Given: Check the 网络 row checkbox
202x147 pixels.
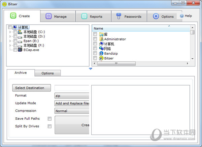Looking at the screenshot, I should coord(95,48).
